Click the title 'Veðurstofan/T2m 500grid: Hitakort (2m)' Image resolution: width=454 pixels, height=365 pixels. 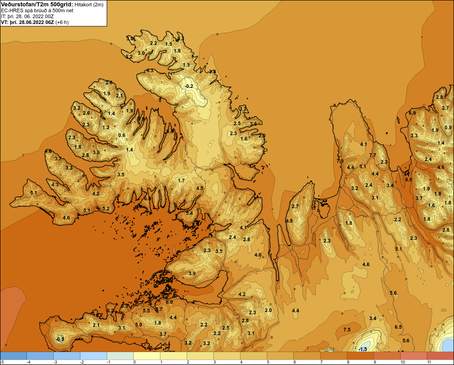(52, 5)
